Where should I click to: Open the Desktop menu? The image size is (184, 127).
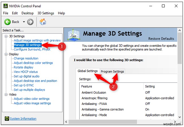(27, 13)
